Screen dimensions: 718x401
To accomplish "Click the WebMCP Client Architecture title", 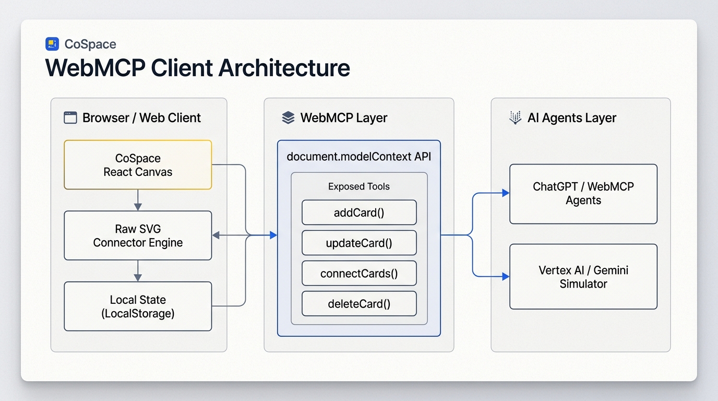I will 198,68.
